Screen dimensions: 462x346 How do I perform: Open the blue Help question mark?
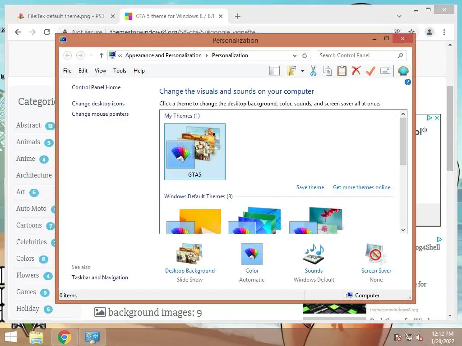407,82
